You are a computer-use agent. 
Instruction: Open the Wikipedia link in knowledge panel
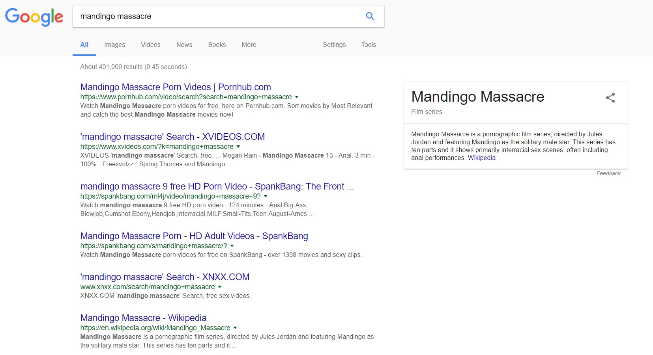[x=482, y=158]
